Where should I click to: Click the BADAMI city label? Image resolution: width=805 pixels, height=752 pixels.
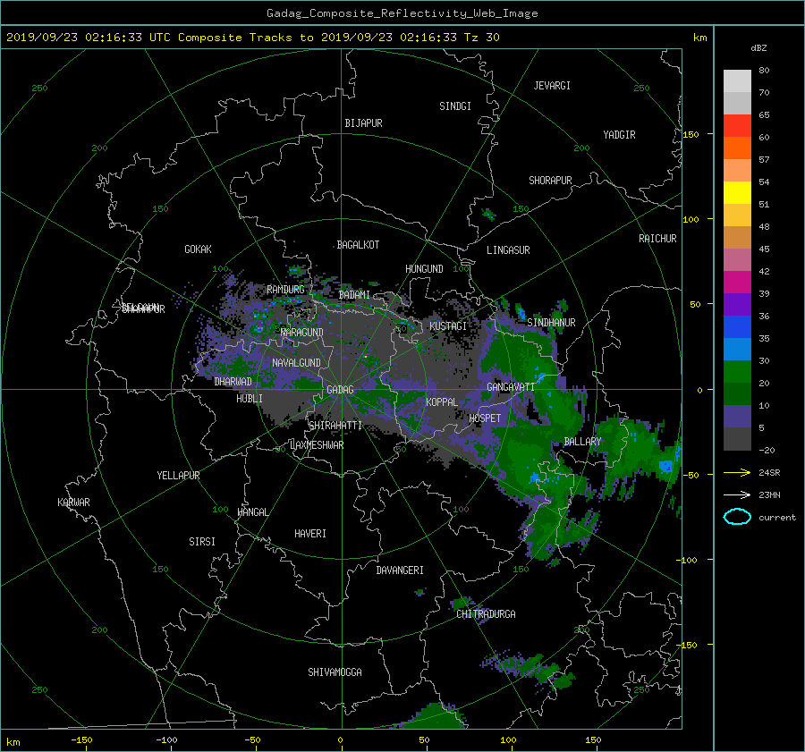click(354, 295)
